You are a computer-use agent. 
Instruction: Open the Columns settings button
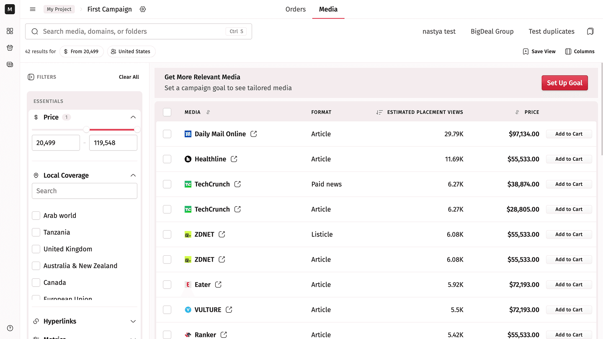pyautogui.click(x=580, y=51)
